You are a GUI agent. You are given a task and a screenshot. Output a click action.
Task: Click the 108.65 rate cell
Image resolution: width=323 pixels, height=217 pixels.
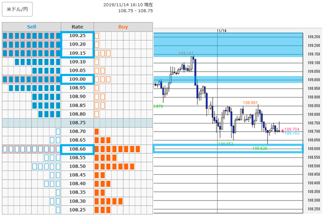77,140
